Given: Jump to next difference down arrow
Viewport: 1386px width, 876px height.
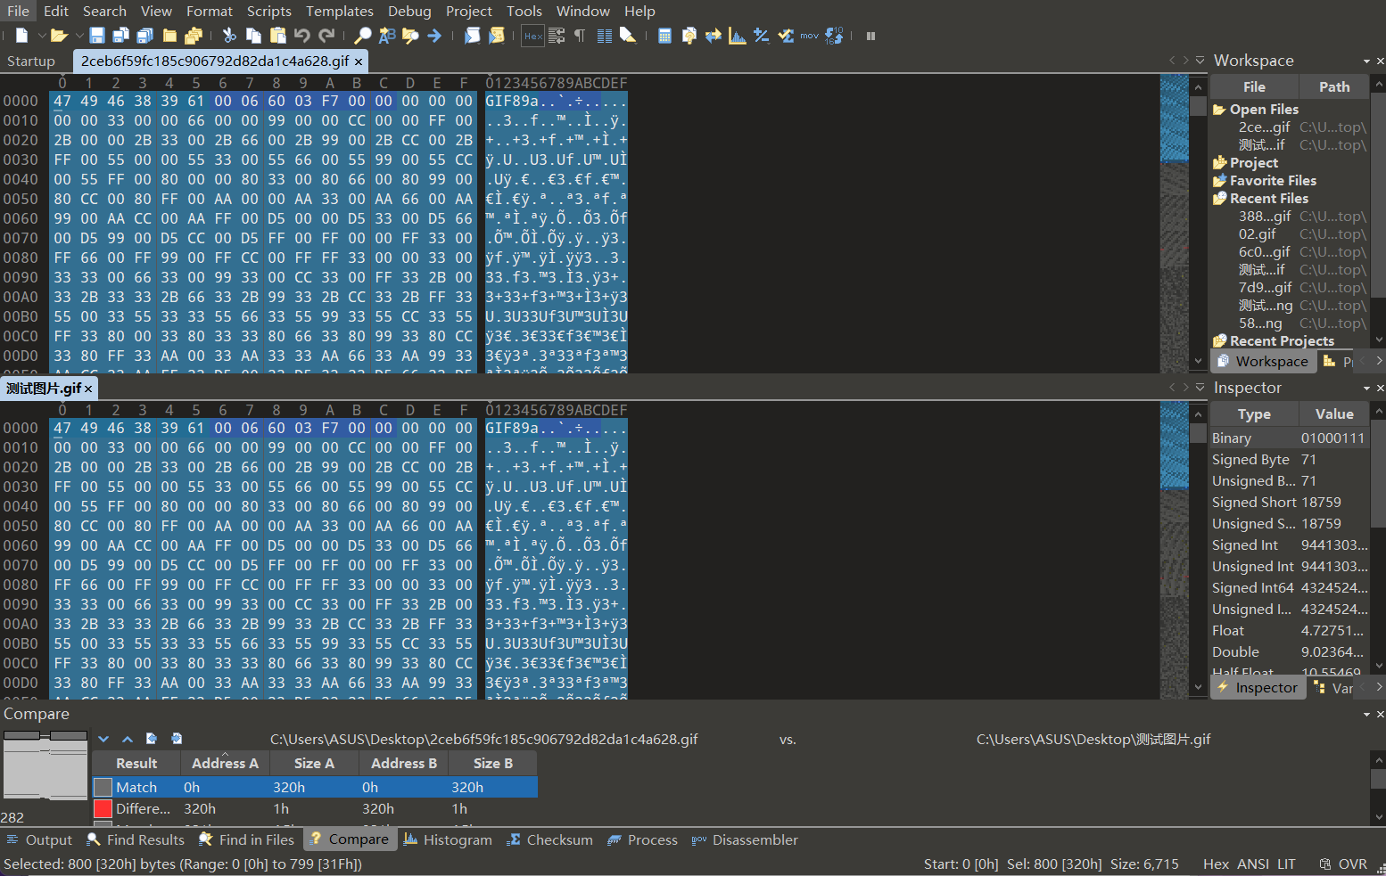Looking at the screenshot, I should [104, 739].
